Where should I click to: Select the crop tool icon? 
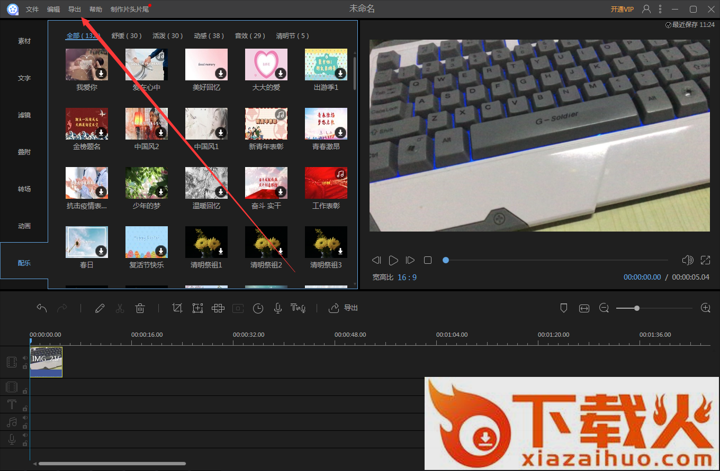coord(177,308)
